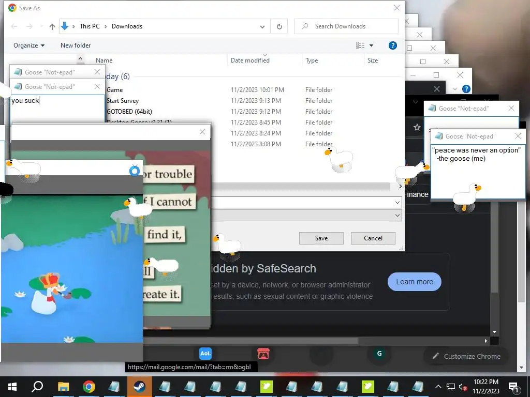Click the Save button
The width and height of the screenshot is (530, 397).
pyautogui.click(x=321, y=238)
